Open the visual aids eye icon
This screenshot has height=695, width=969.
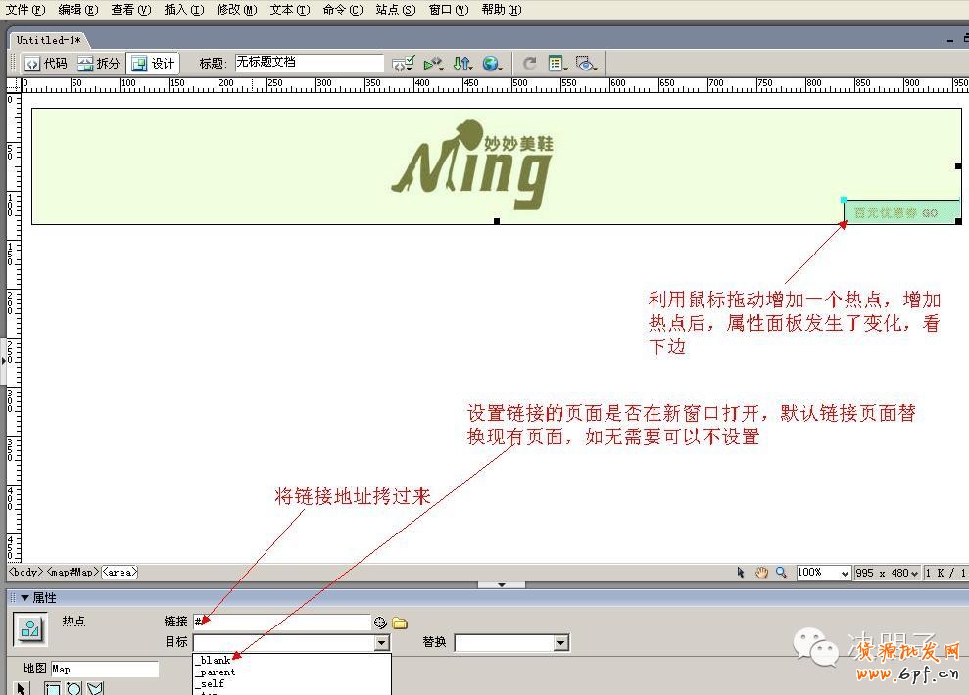(585, 64)
